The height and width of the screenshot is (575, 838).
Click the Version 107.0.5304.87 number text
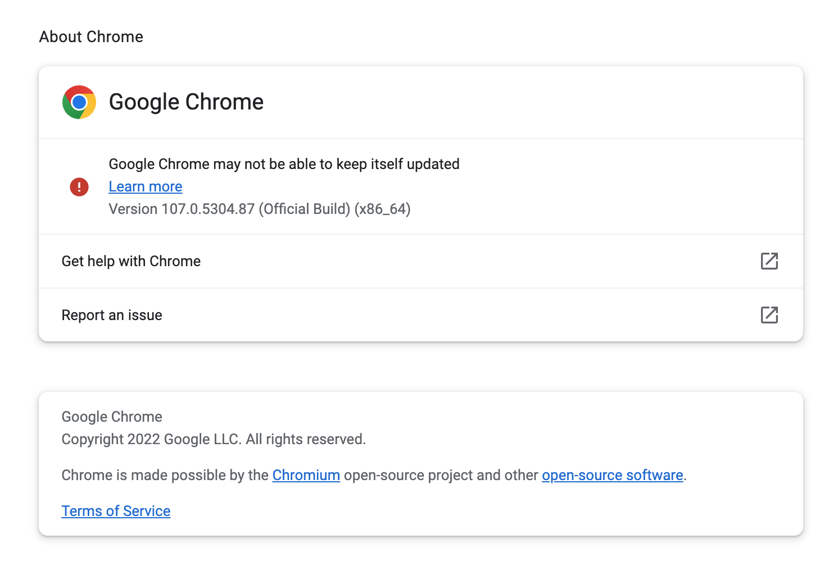207,209
